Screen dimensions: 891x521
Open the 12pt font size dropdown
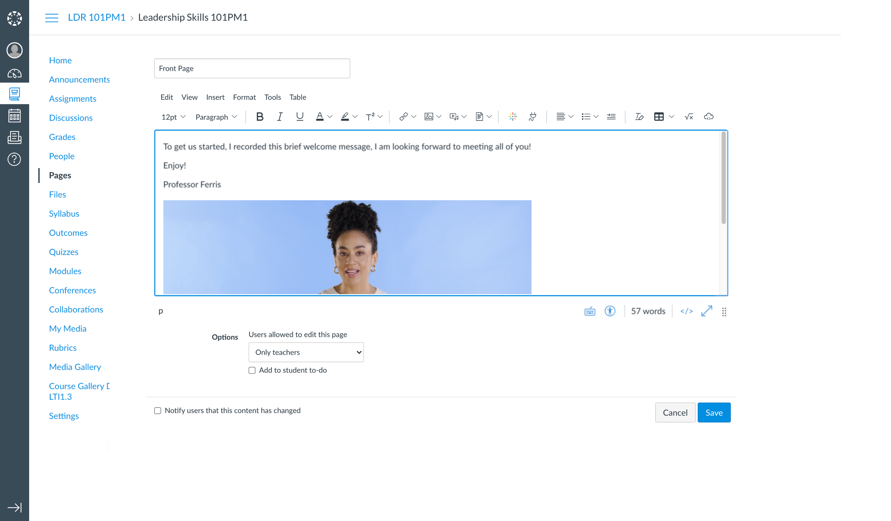point(173,117)
